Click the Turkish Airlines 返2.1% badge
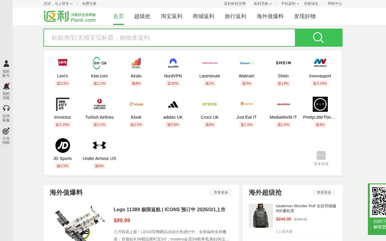Image resolution: width=386 pixels, height=241 pixels. 99,125
